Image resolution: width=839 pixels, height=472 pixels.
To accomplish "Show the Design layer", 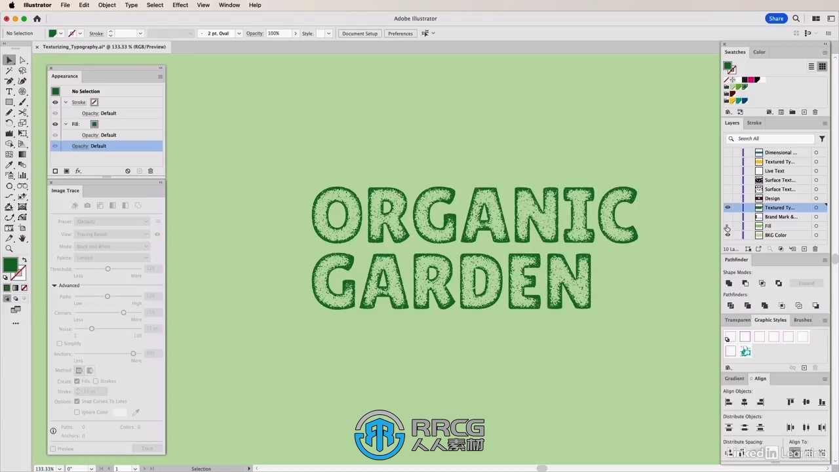I will point(728,199).
